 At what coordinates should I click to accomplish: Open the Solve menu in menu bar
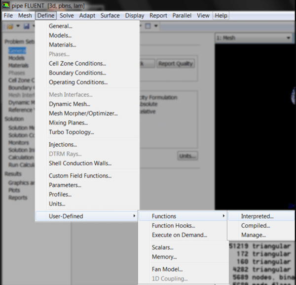pos(67,15)
